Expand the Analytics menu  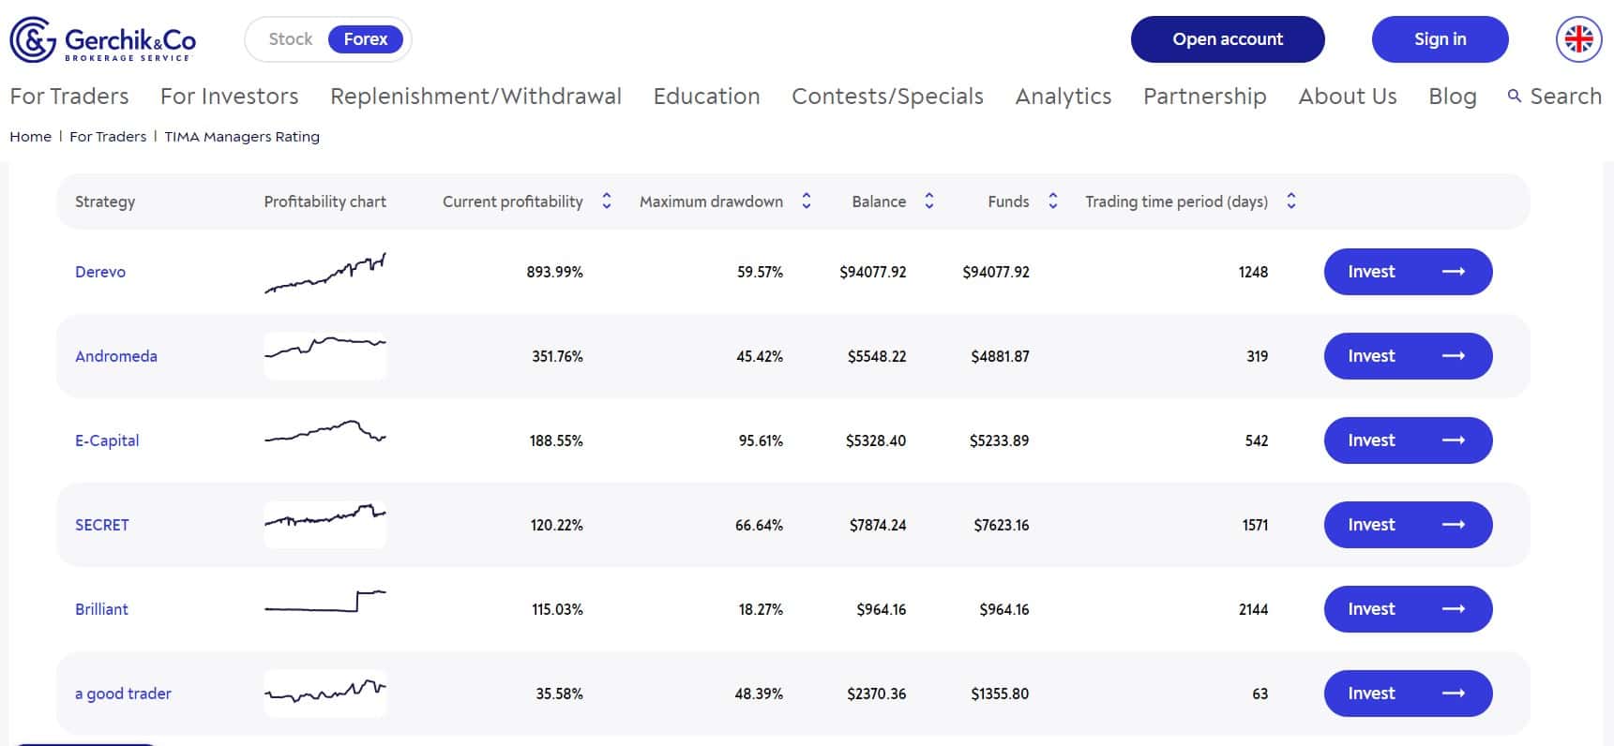pyautogui.click(x=1063, y=96)
